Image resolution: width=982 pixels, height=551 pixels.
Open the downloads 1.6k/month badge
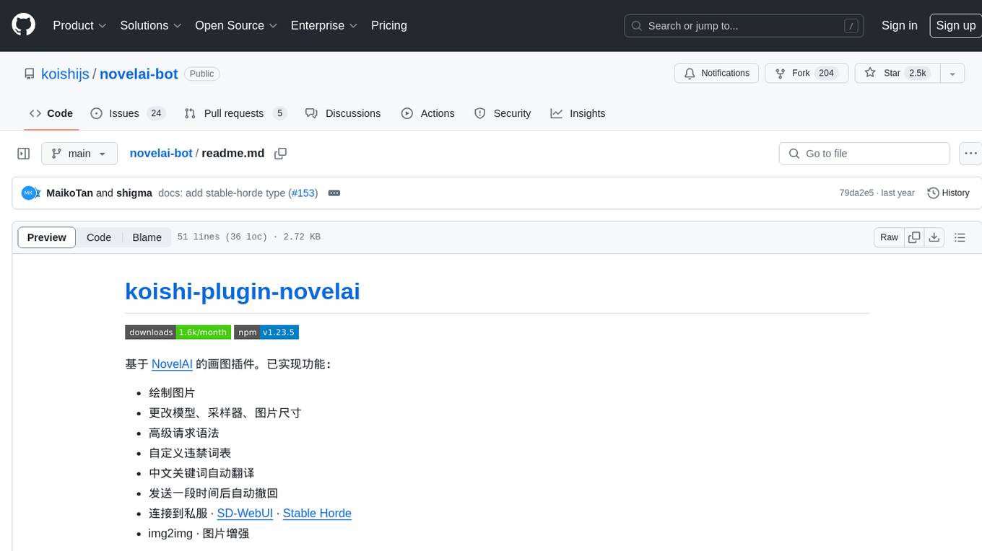178,332
